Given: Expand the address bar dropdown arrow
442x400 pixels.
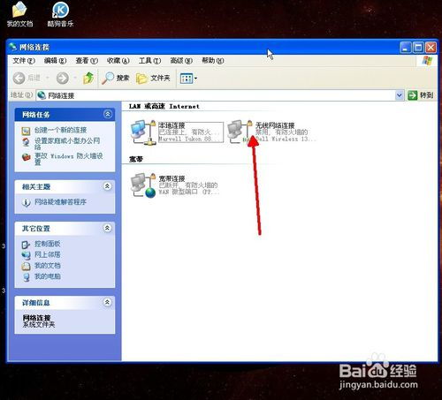Looking at the screenshot, I should tap(400, 95).
